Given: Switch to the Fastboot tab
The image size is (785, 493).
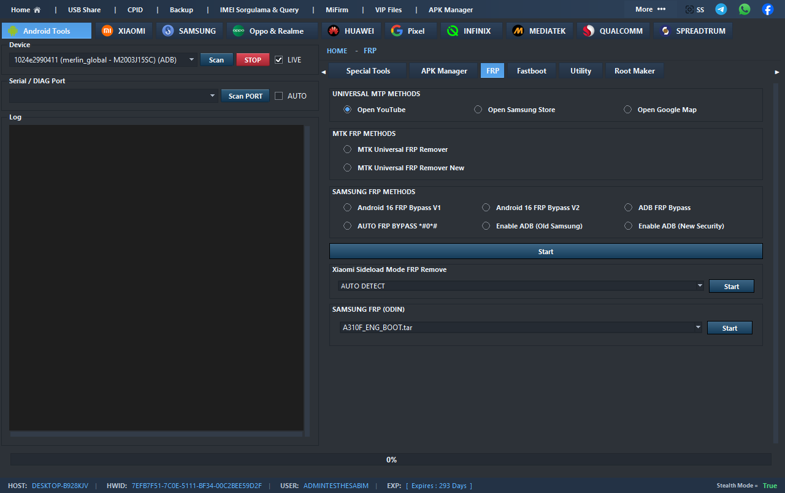Looking at the screenshot, I should pyautogui.click(x=531, y=71).
